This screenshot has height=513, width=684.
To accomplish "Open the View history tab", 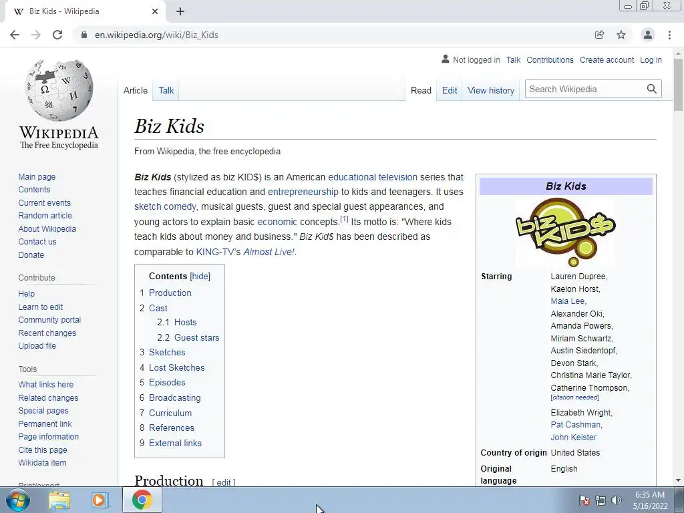I will tap(491, 90).
